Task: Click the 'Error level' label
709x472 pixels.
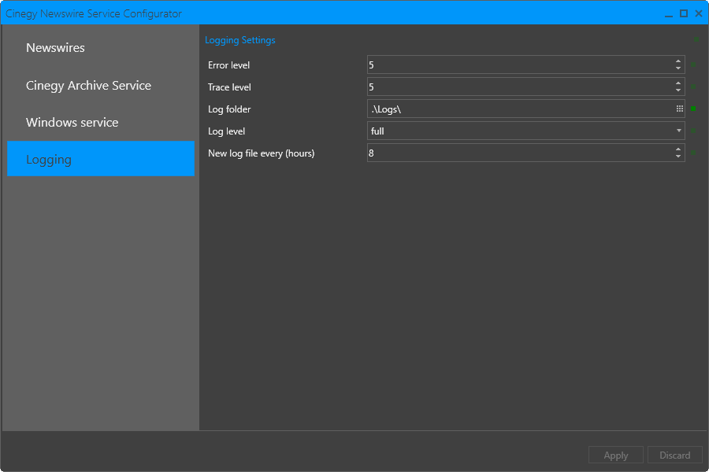Action: click(x=228, y=65)
